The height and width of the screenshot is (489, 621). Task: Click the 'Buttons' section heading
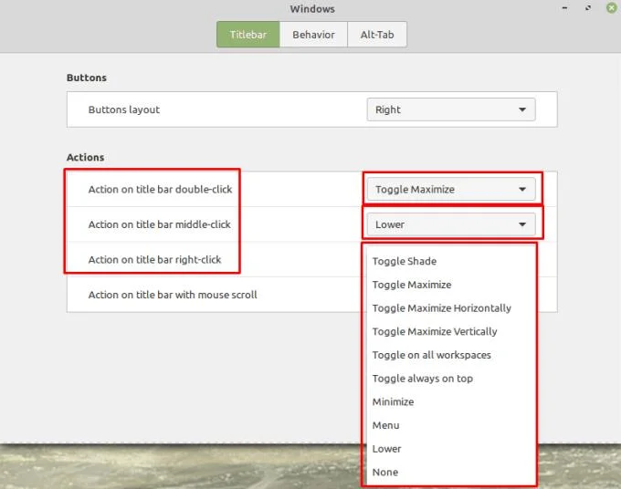click(87, 78)
